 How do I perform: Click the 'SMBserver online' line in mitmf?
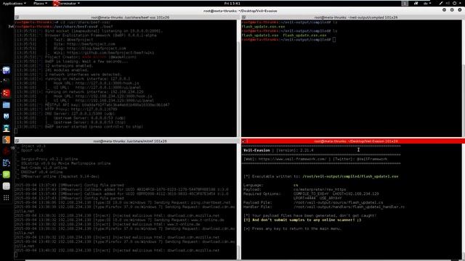[57, 176]
